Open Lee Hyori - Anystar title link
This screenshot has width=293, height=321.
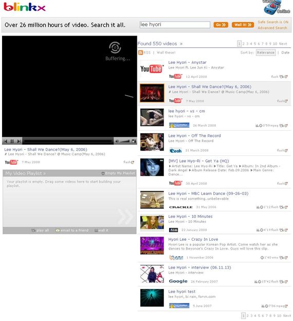(x=187, y=62)
